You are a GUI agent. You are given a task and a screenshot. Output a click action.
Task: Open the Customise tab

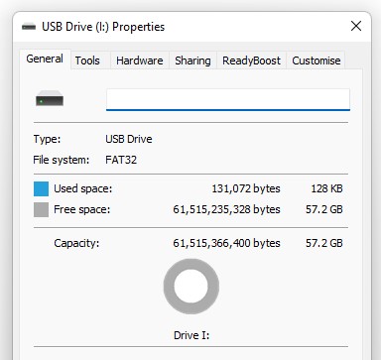click(x=317, y=60)
